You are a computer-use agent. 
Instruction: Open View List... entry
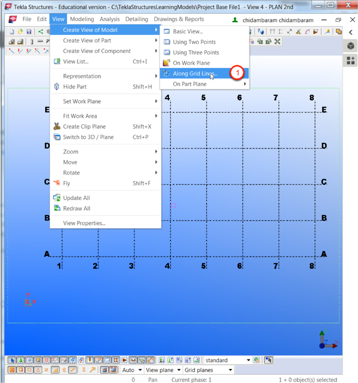pyautogui.click(x=106, y=62)
